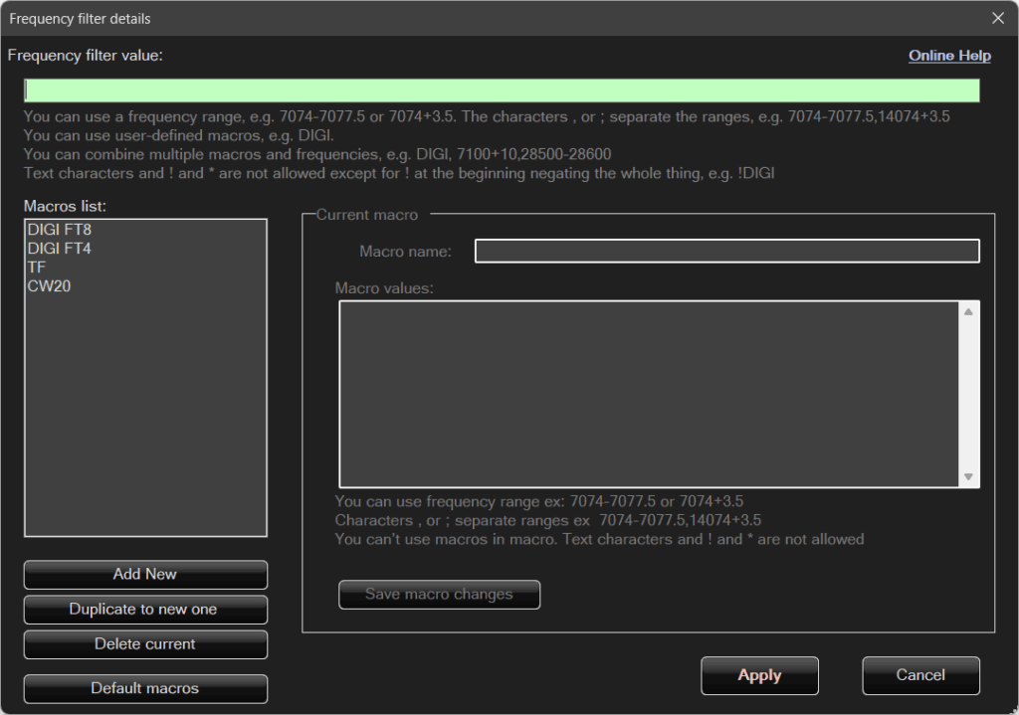The image size is (1019, 715).
Task: Choose the TF macro entry
Action: (37, 268)
